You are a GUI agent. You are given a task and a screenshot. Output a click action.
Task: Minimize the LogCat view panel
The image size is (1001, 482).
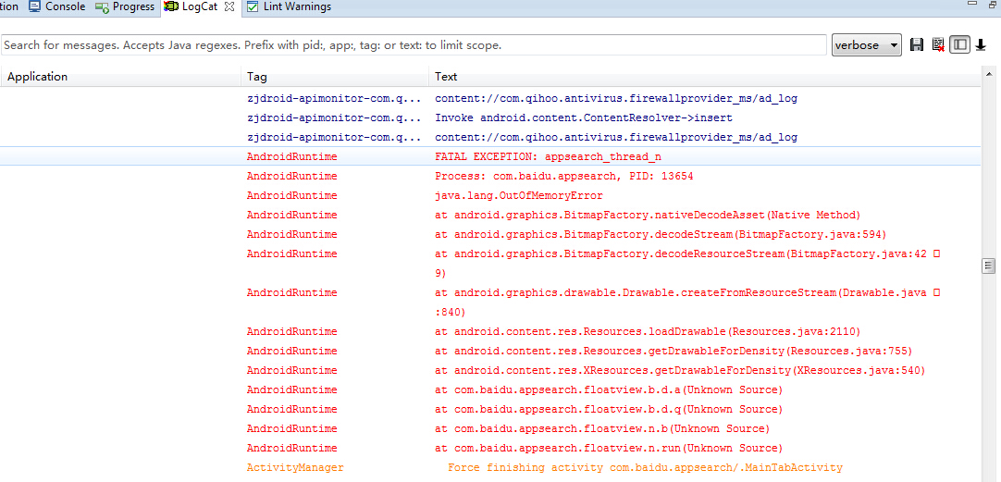coord(973,4)
